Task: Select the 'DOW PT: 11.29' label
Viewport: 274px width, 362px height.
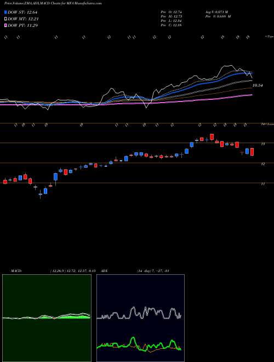Action: point(22,25)
